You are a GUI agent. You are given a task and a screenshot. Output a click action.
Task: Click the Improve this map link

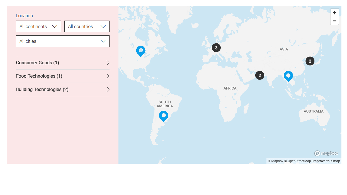click(x=326, y=161)
